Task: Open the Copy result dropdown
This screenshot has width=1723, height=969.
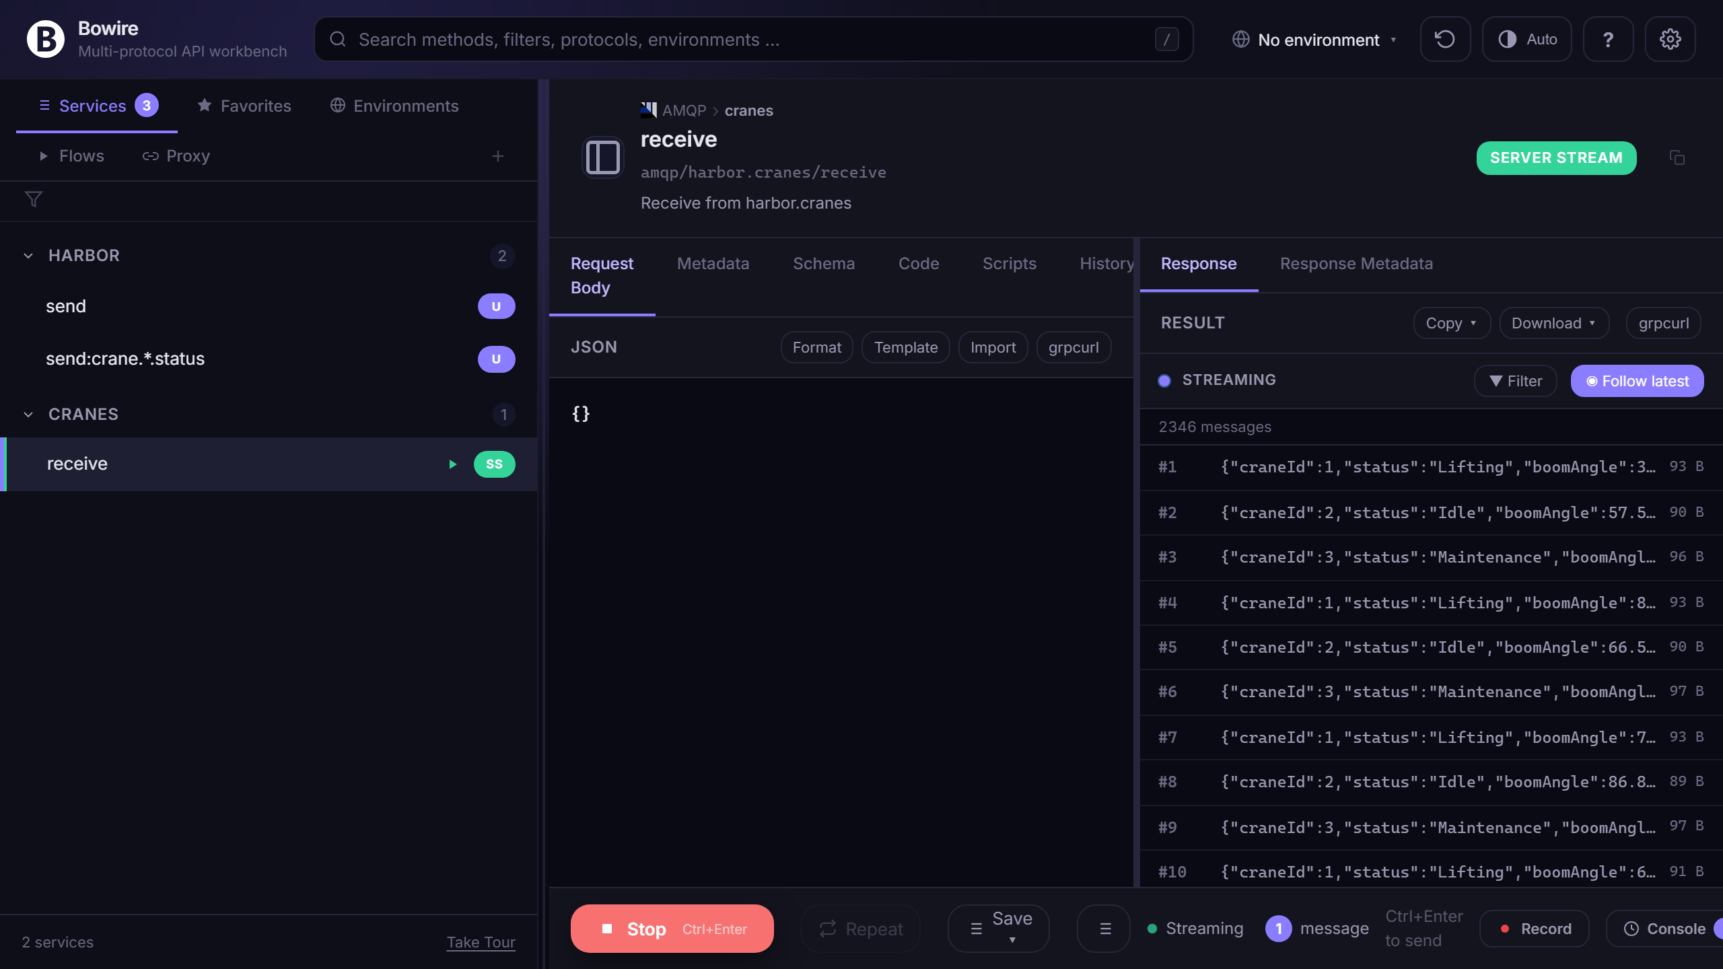Action: coord(1452,324)
